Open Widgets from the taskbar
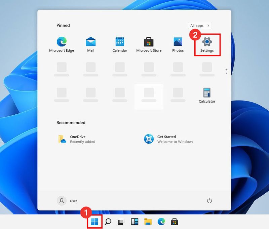269x229 pixels. (135, 222)
